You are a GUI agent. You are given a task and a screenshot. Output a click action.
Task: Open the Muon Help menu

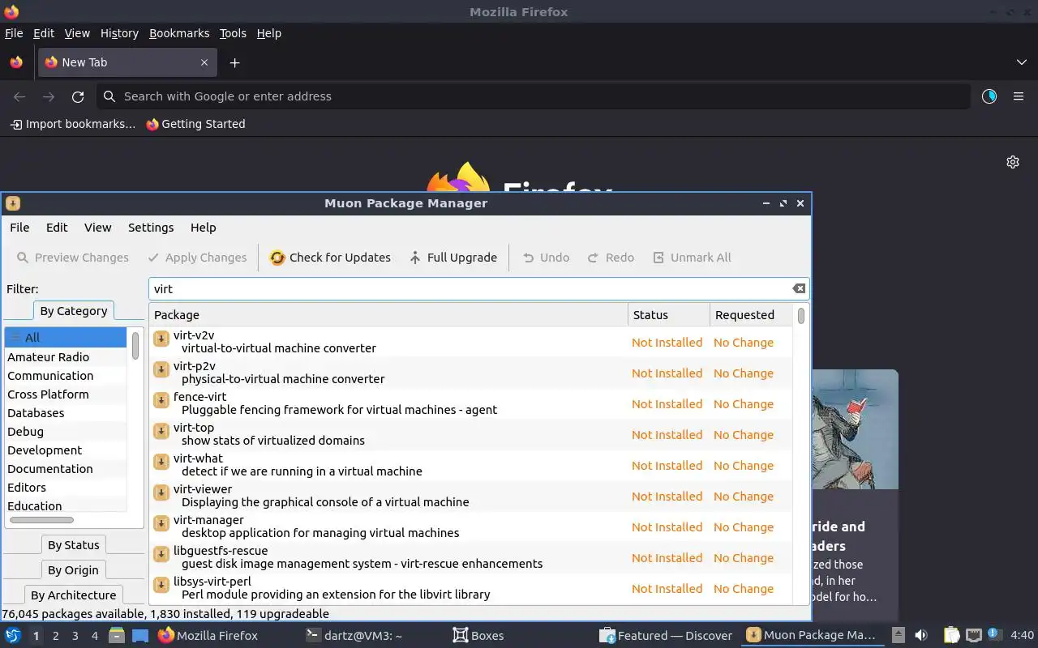pyautogui.click(x=203, y=228)
